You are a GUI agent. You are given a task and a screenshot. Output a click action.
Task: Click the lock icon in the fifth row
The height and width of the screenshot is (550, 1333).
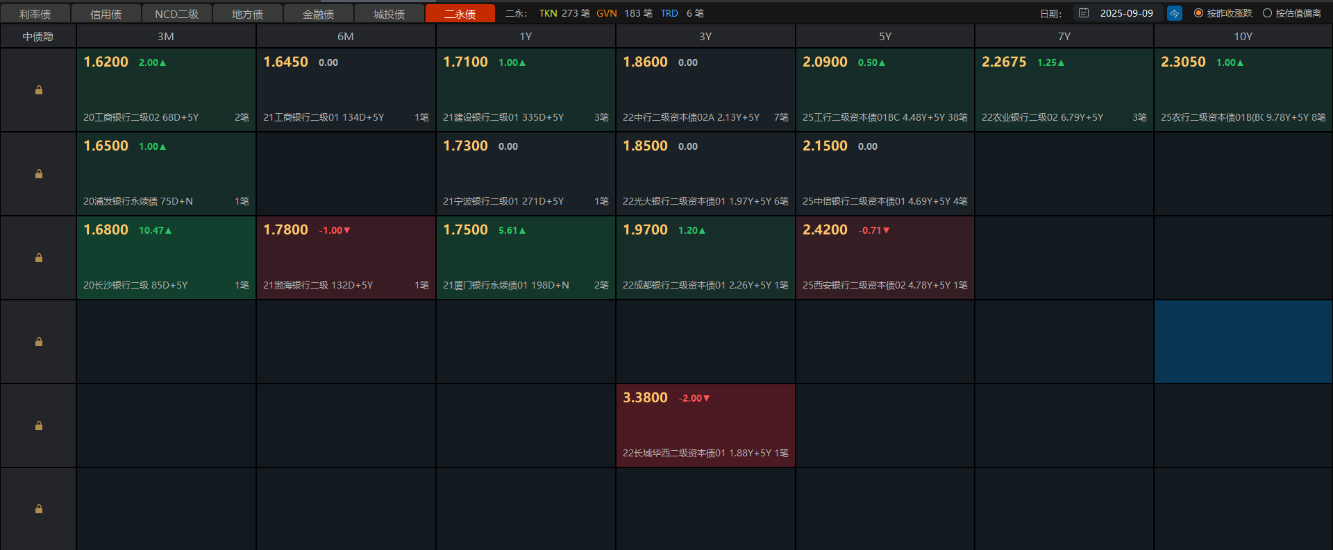[x=39, y=426]
